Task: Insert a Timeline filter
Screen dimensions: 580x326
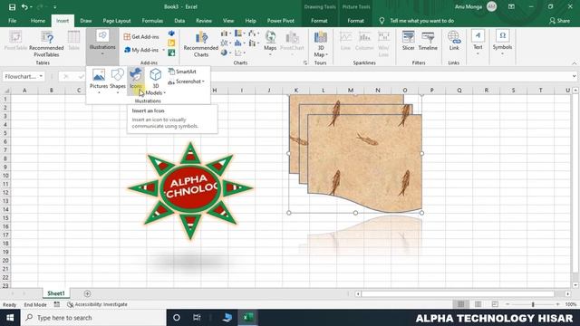Action: (x=428, y=41)
